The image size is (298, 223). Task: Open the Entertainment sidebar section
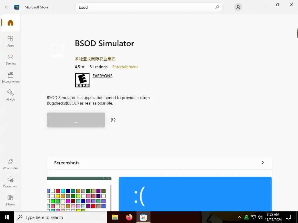[x=10, y=77]
